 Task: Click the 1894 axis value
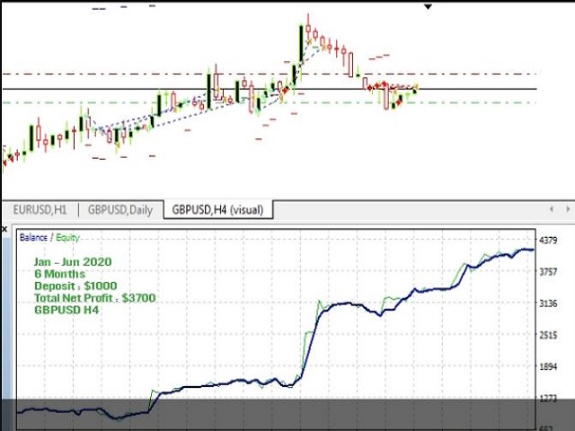[548, 366]
